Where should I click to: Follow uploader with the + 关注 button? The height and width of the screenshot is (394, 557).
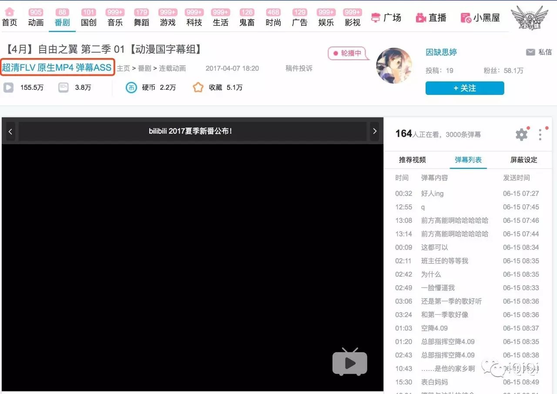pos(465,88)
